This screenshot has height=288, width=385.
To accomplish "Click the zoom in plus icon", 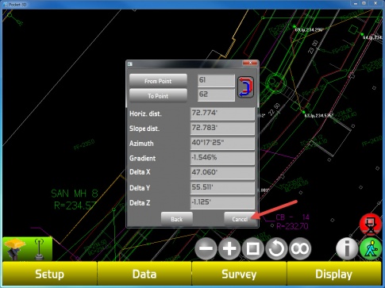I will point(229,248).
